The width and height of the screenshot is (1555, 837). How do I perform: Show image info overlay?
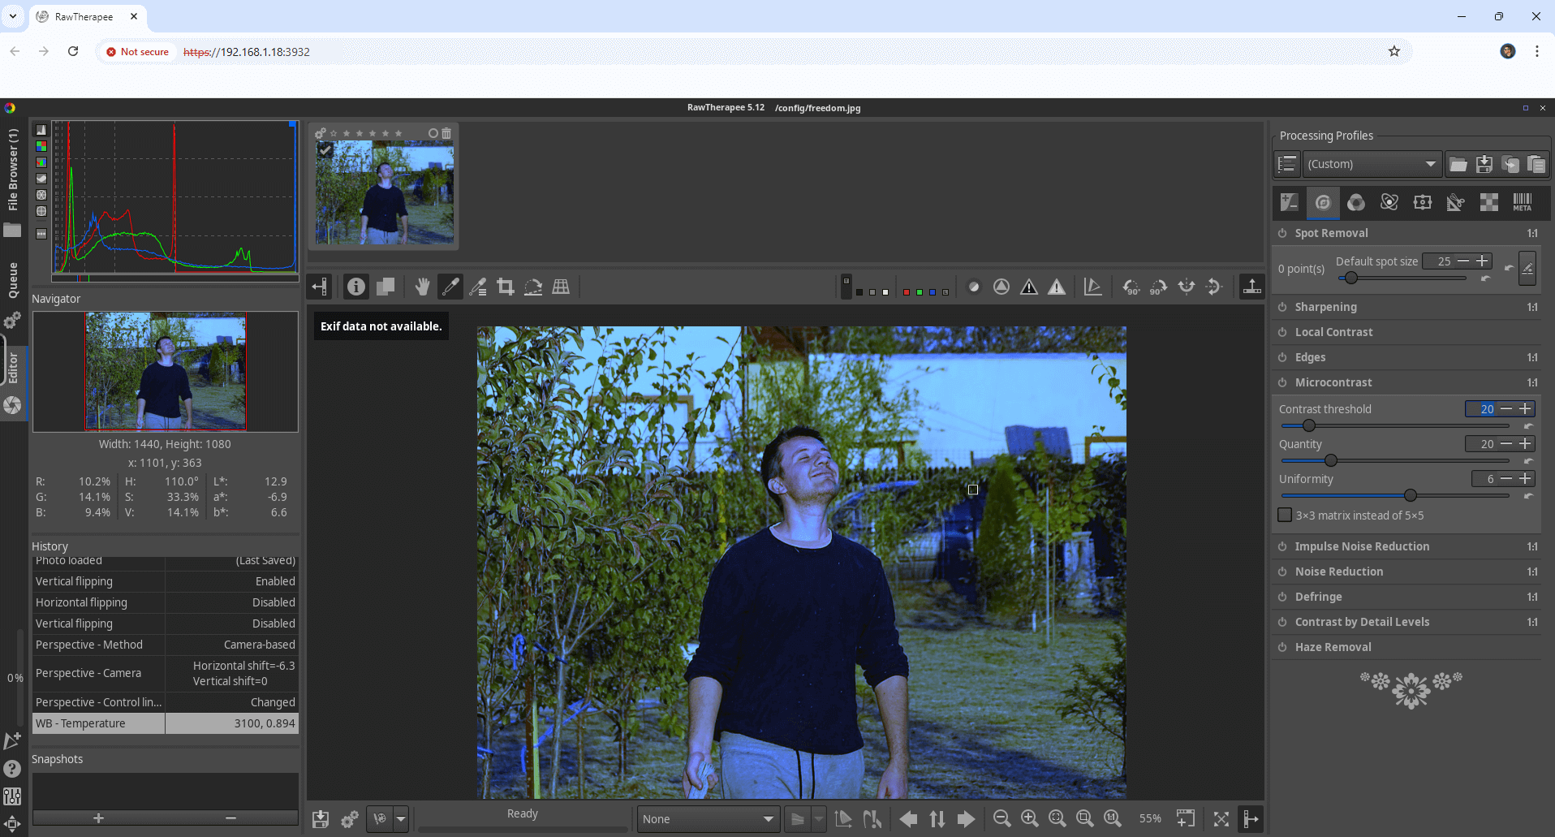point(355,287)
